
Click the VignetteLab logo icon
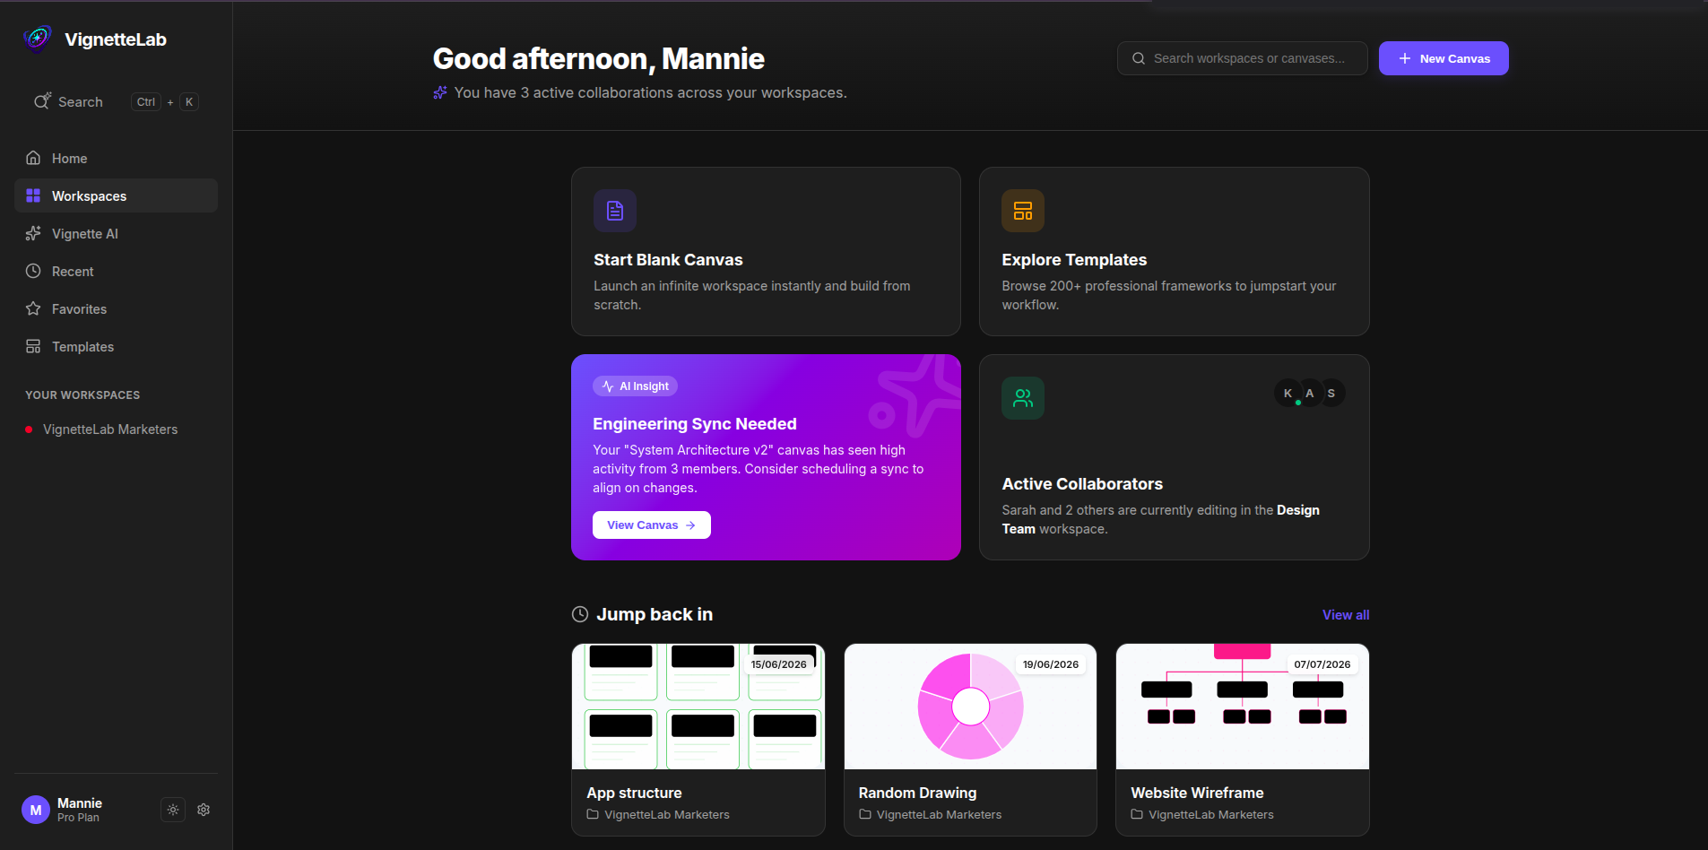37,39
